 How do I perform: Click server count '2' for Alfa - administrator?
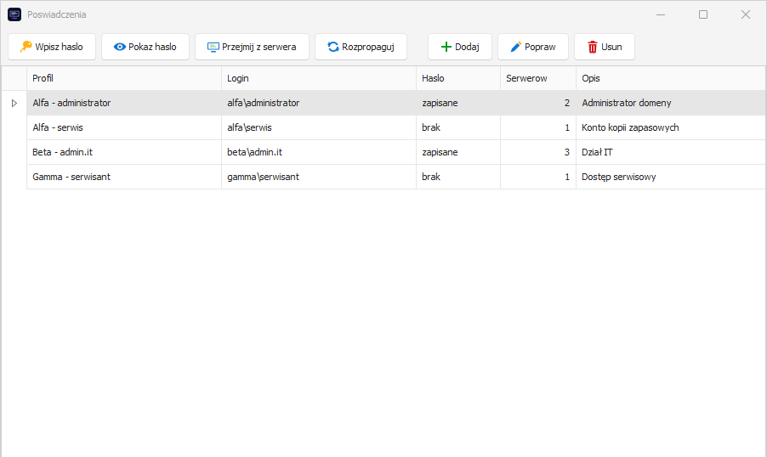coord(538,103)
